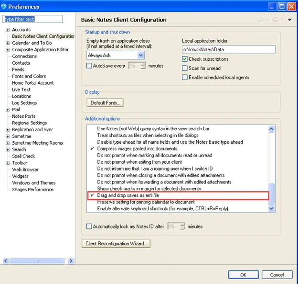298x284 pixels.
Task: Toggle Treat shortcuts as files option
Action: click(148, 136)
